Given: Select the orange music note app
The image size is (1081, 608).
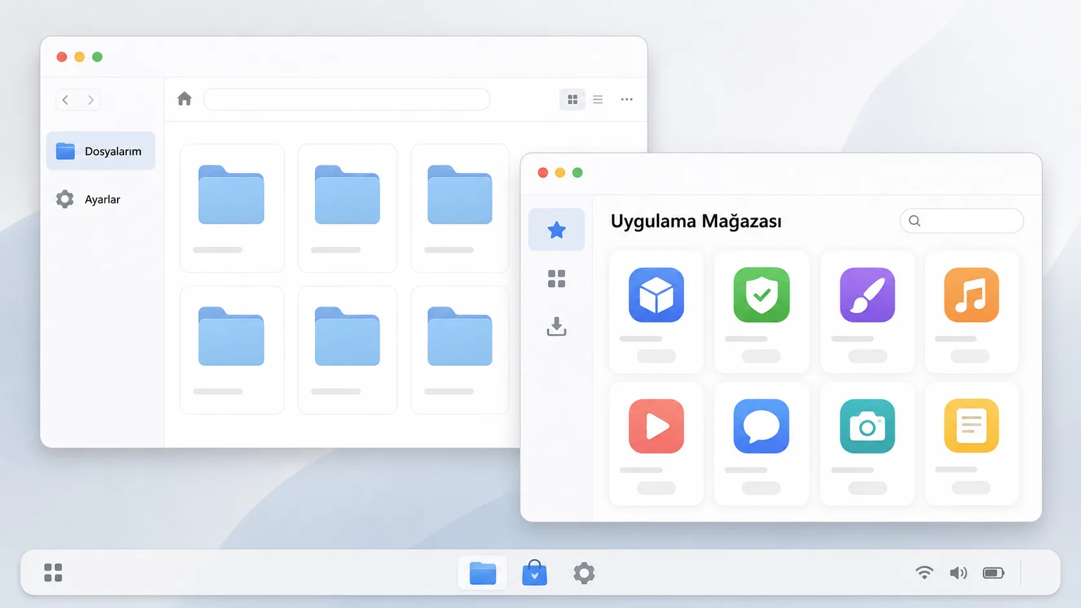Looking at the screenshot, I should [x=971, y=295].
